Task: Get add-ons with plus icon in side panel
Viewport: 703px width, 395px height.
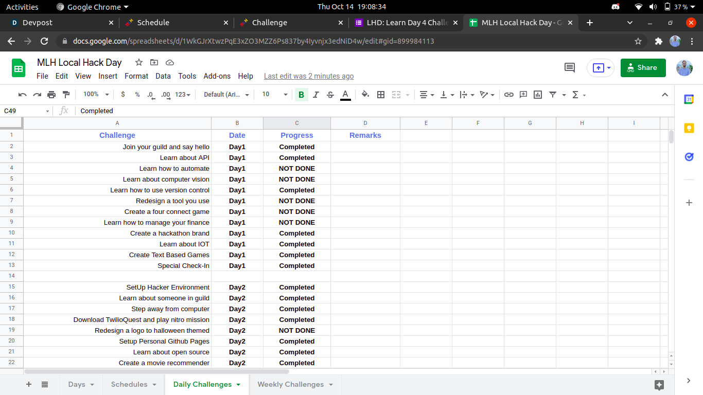Action: coord(689,203)
